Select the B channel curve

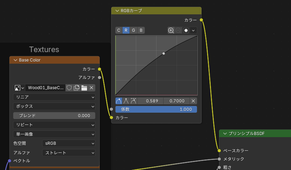click(141, 30)
